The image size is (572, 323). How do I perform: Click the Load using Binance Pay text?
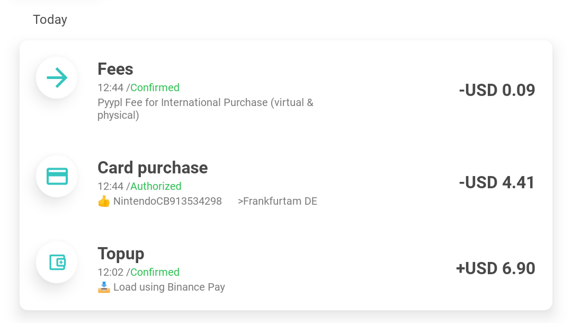[x=169, y=287]
